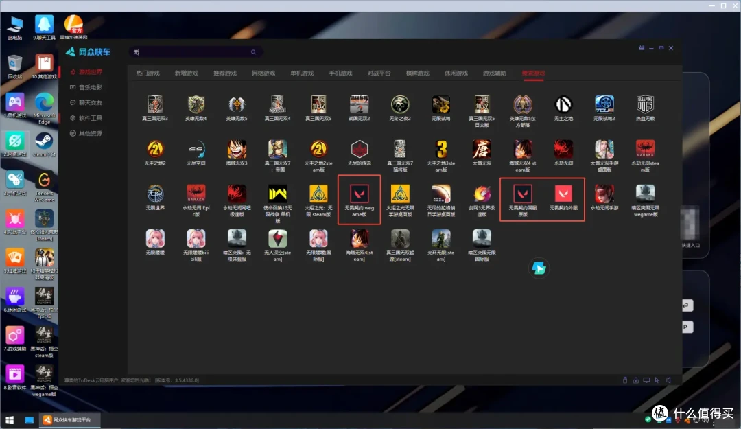
Task: Select the 英雄无敌5 winged icon
Action: [237, 104]
